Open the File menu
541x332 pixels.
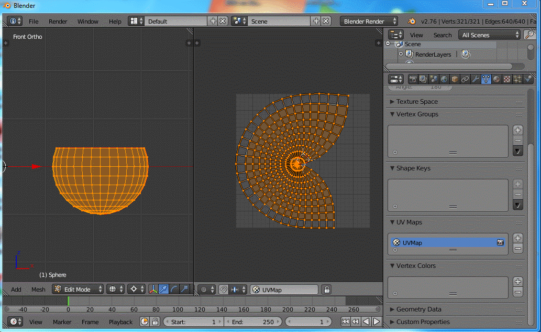coord(34,22)
